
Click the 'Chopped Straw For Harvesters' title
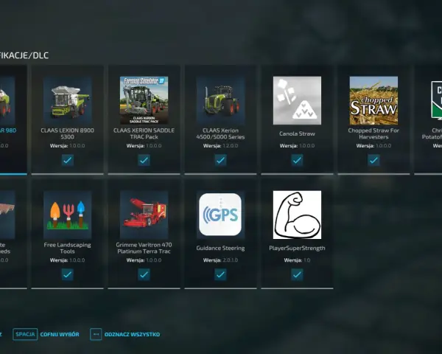pos(373,133)
